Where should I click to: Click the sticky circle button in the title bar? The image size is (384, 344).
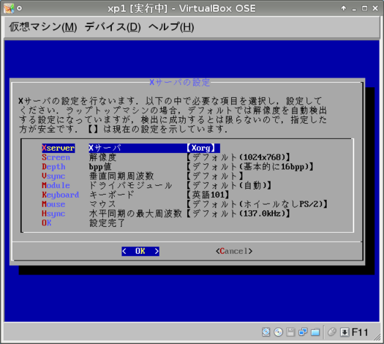19,9
